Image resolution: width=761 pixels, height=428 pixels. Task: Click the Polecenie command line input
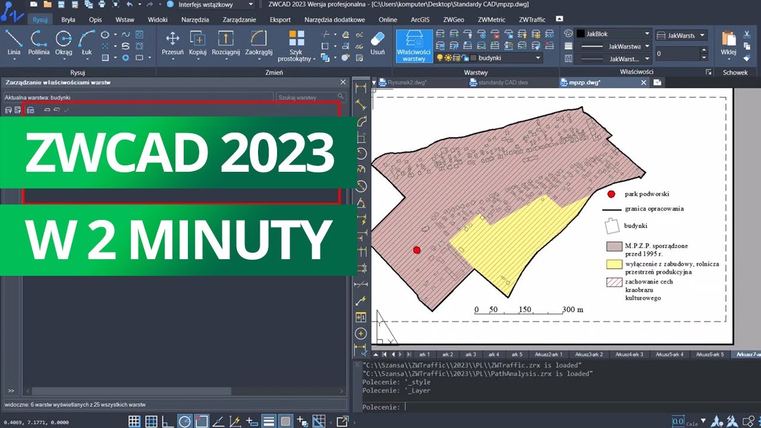559,407
